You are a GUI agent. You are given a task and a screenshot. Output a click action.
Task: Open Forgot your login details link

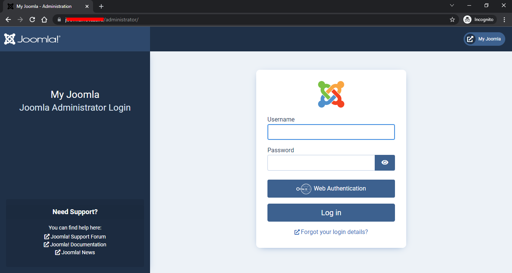point(331,232)
